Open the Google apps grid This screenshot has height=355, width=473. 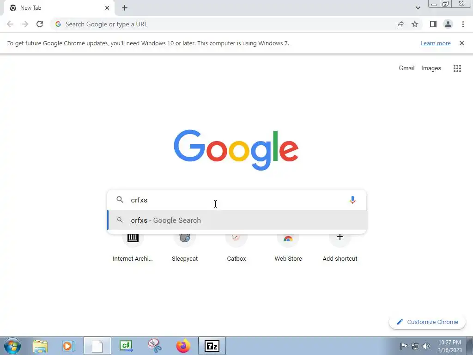pos(457,68)
